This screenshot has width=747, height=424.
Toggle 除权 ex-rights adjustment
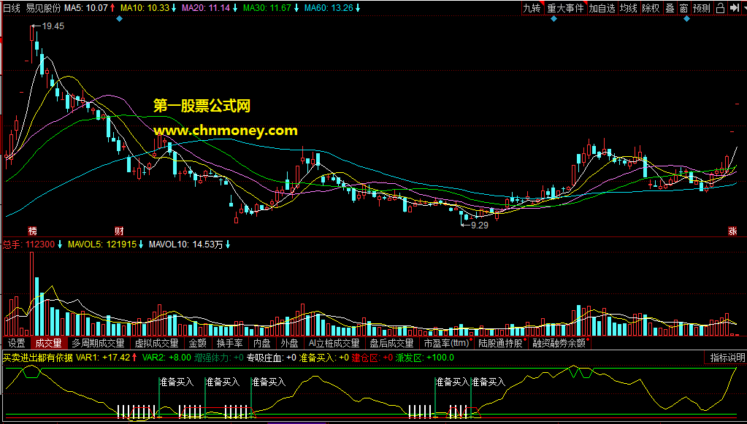point(651,8)
